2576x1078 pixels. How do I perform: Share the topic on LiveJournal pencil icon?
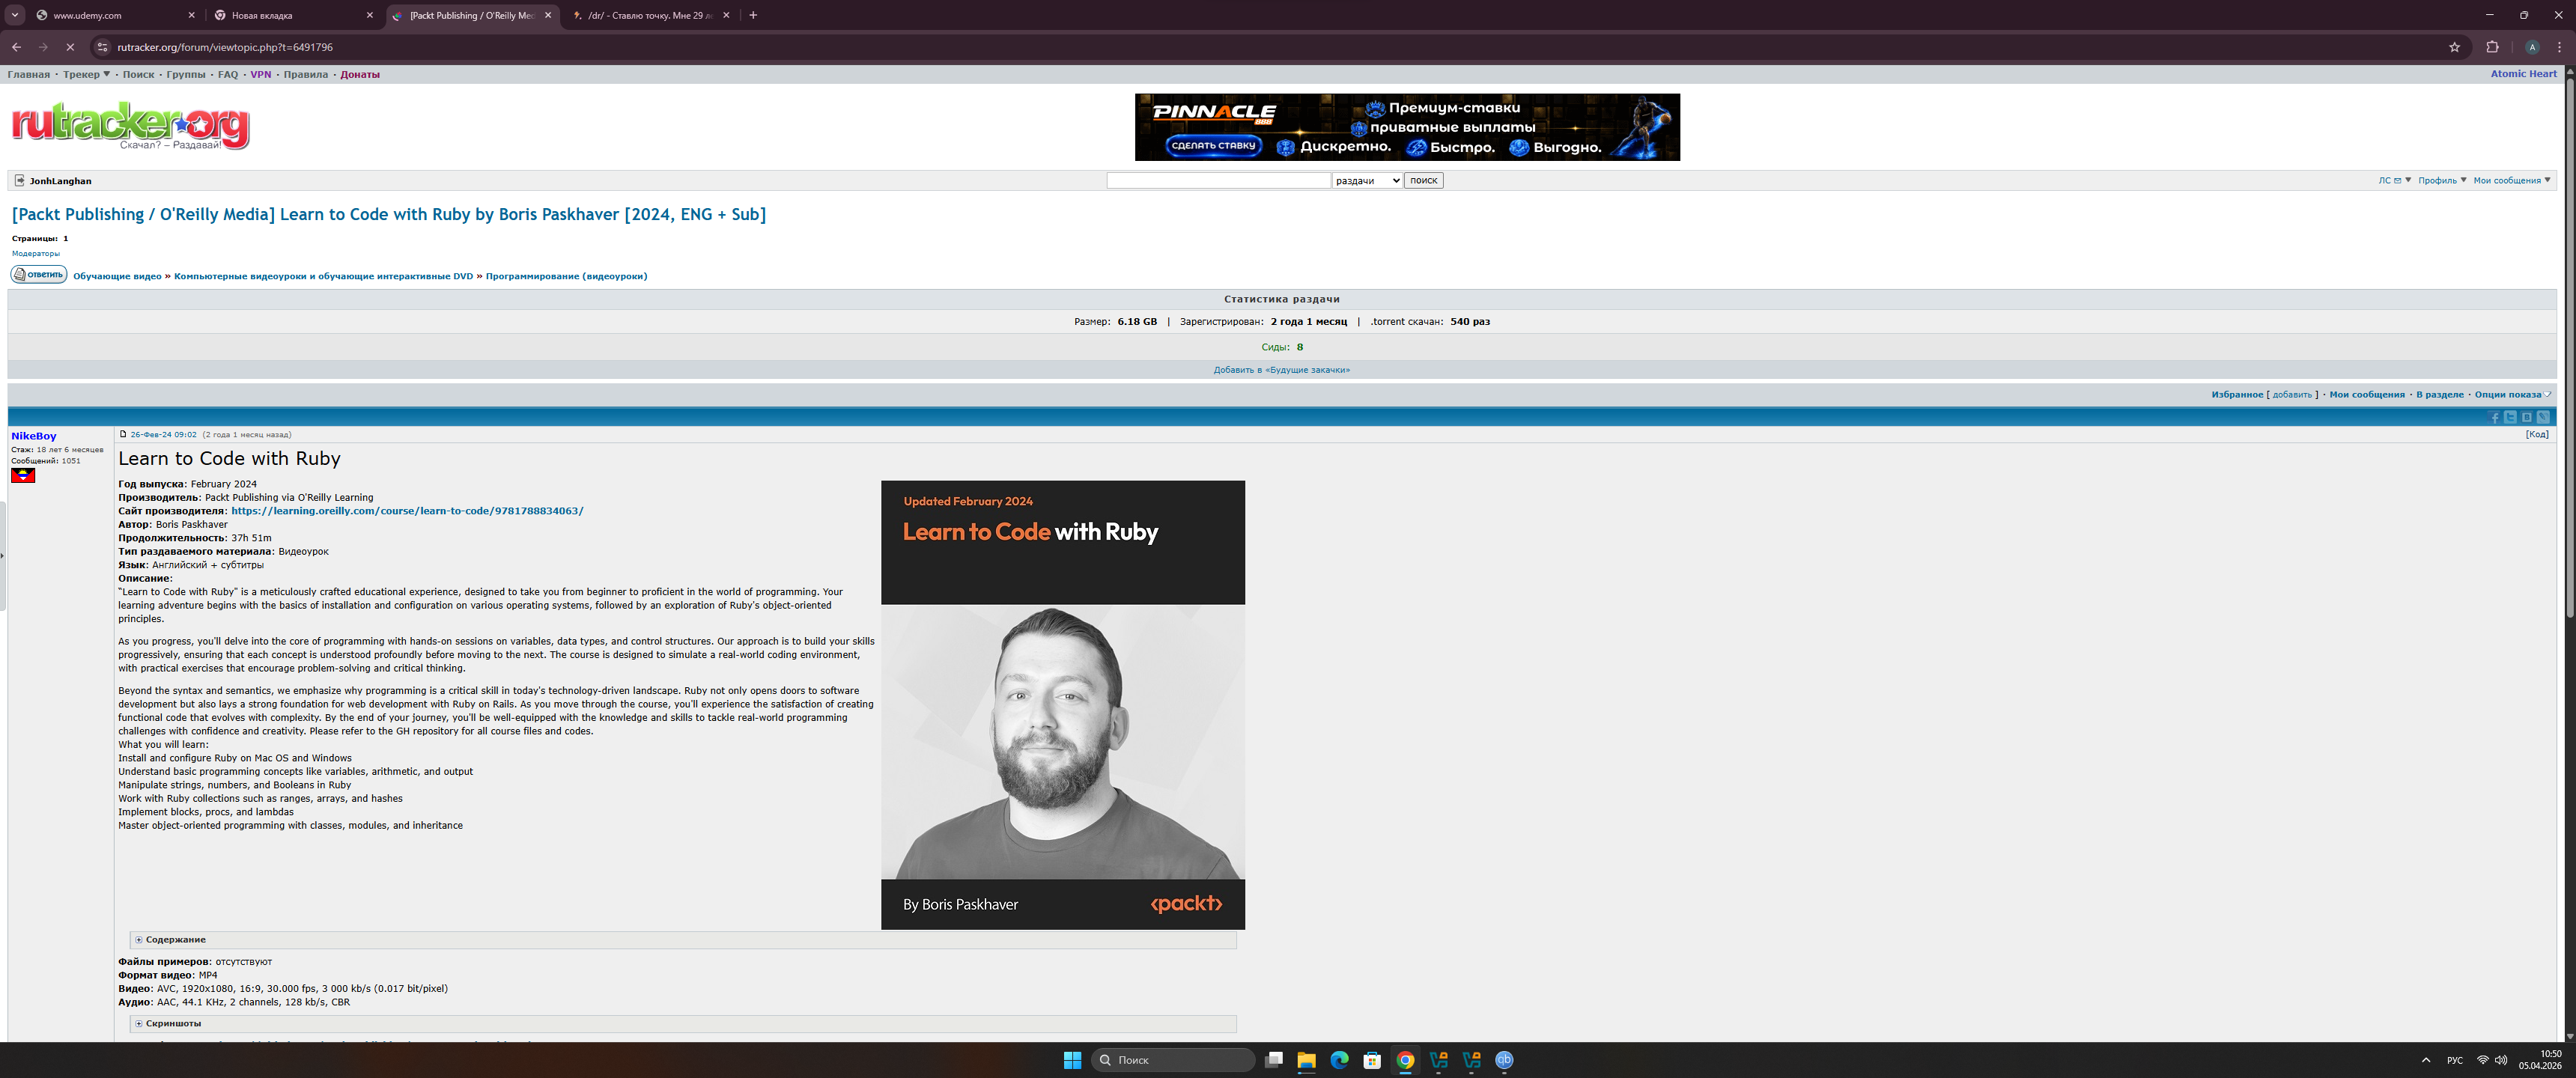(x=2542, y=417)
